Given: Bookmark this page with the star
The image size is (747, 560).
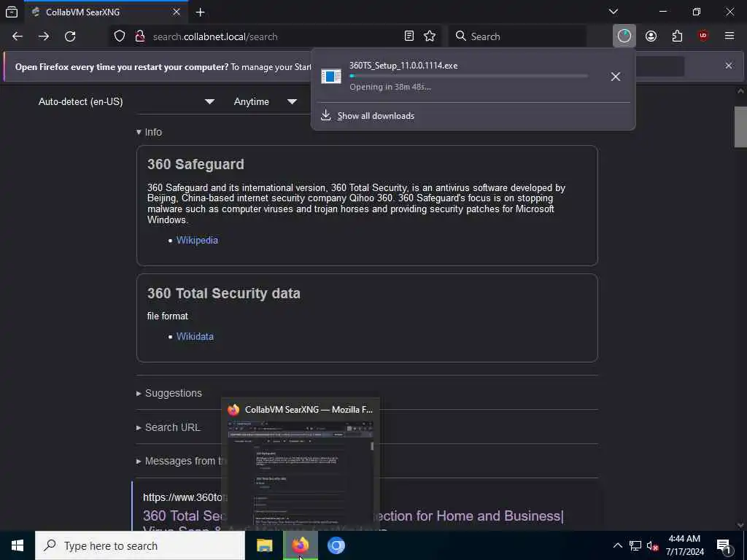Looking at the screenshot, I should (x=430, y=36).
